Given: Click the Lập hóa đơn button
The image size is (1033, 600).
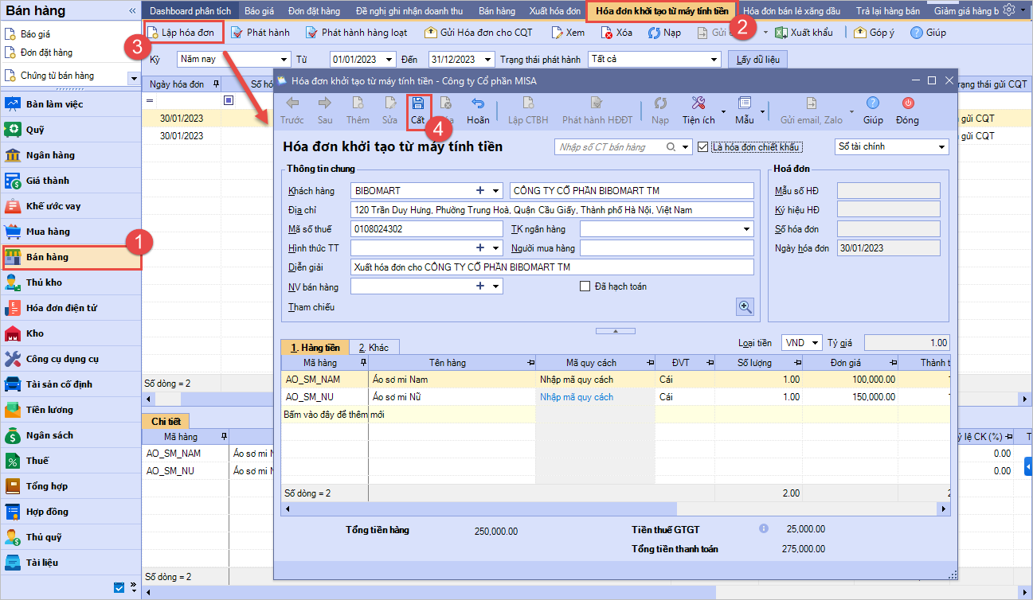Looking at the screenshot, I should pos(181,33).
